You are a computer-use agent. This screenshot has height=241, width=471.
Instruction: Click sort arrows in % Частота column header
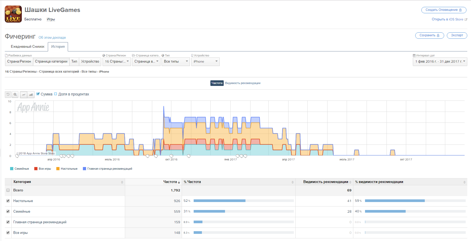(x=292, y=182)
